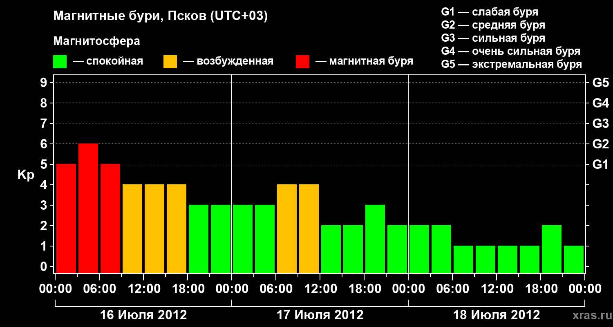Click the yellow bar at 12:00–15:00 on 16 Июля
Screen dimensions: 613x327
click(154, 229)
